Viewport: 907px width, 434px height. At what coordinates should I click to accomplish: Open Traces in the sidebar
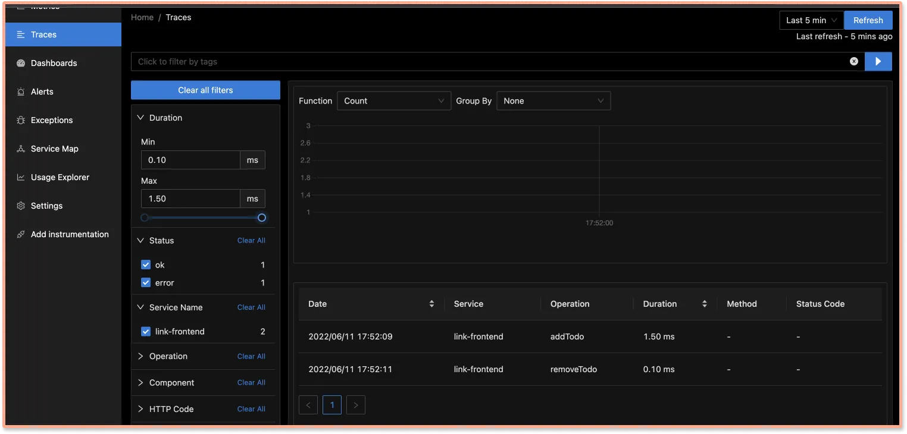click(63, 34)
